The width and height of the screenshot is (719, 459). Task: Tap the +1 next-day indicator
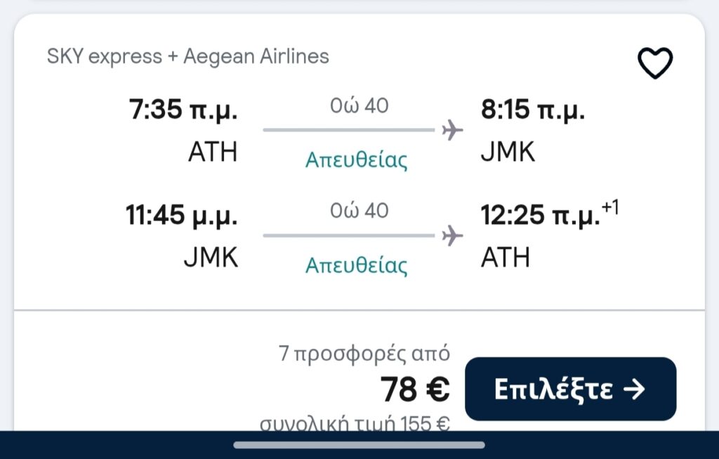tap(610, 207)
